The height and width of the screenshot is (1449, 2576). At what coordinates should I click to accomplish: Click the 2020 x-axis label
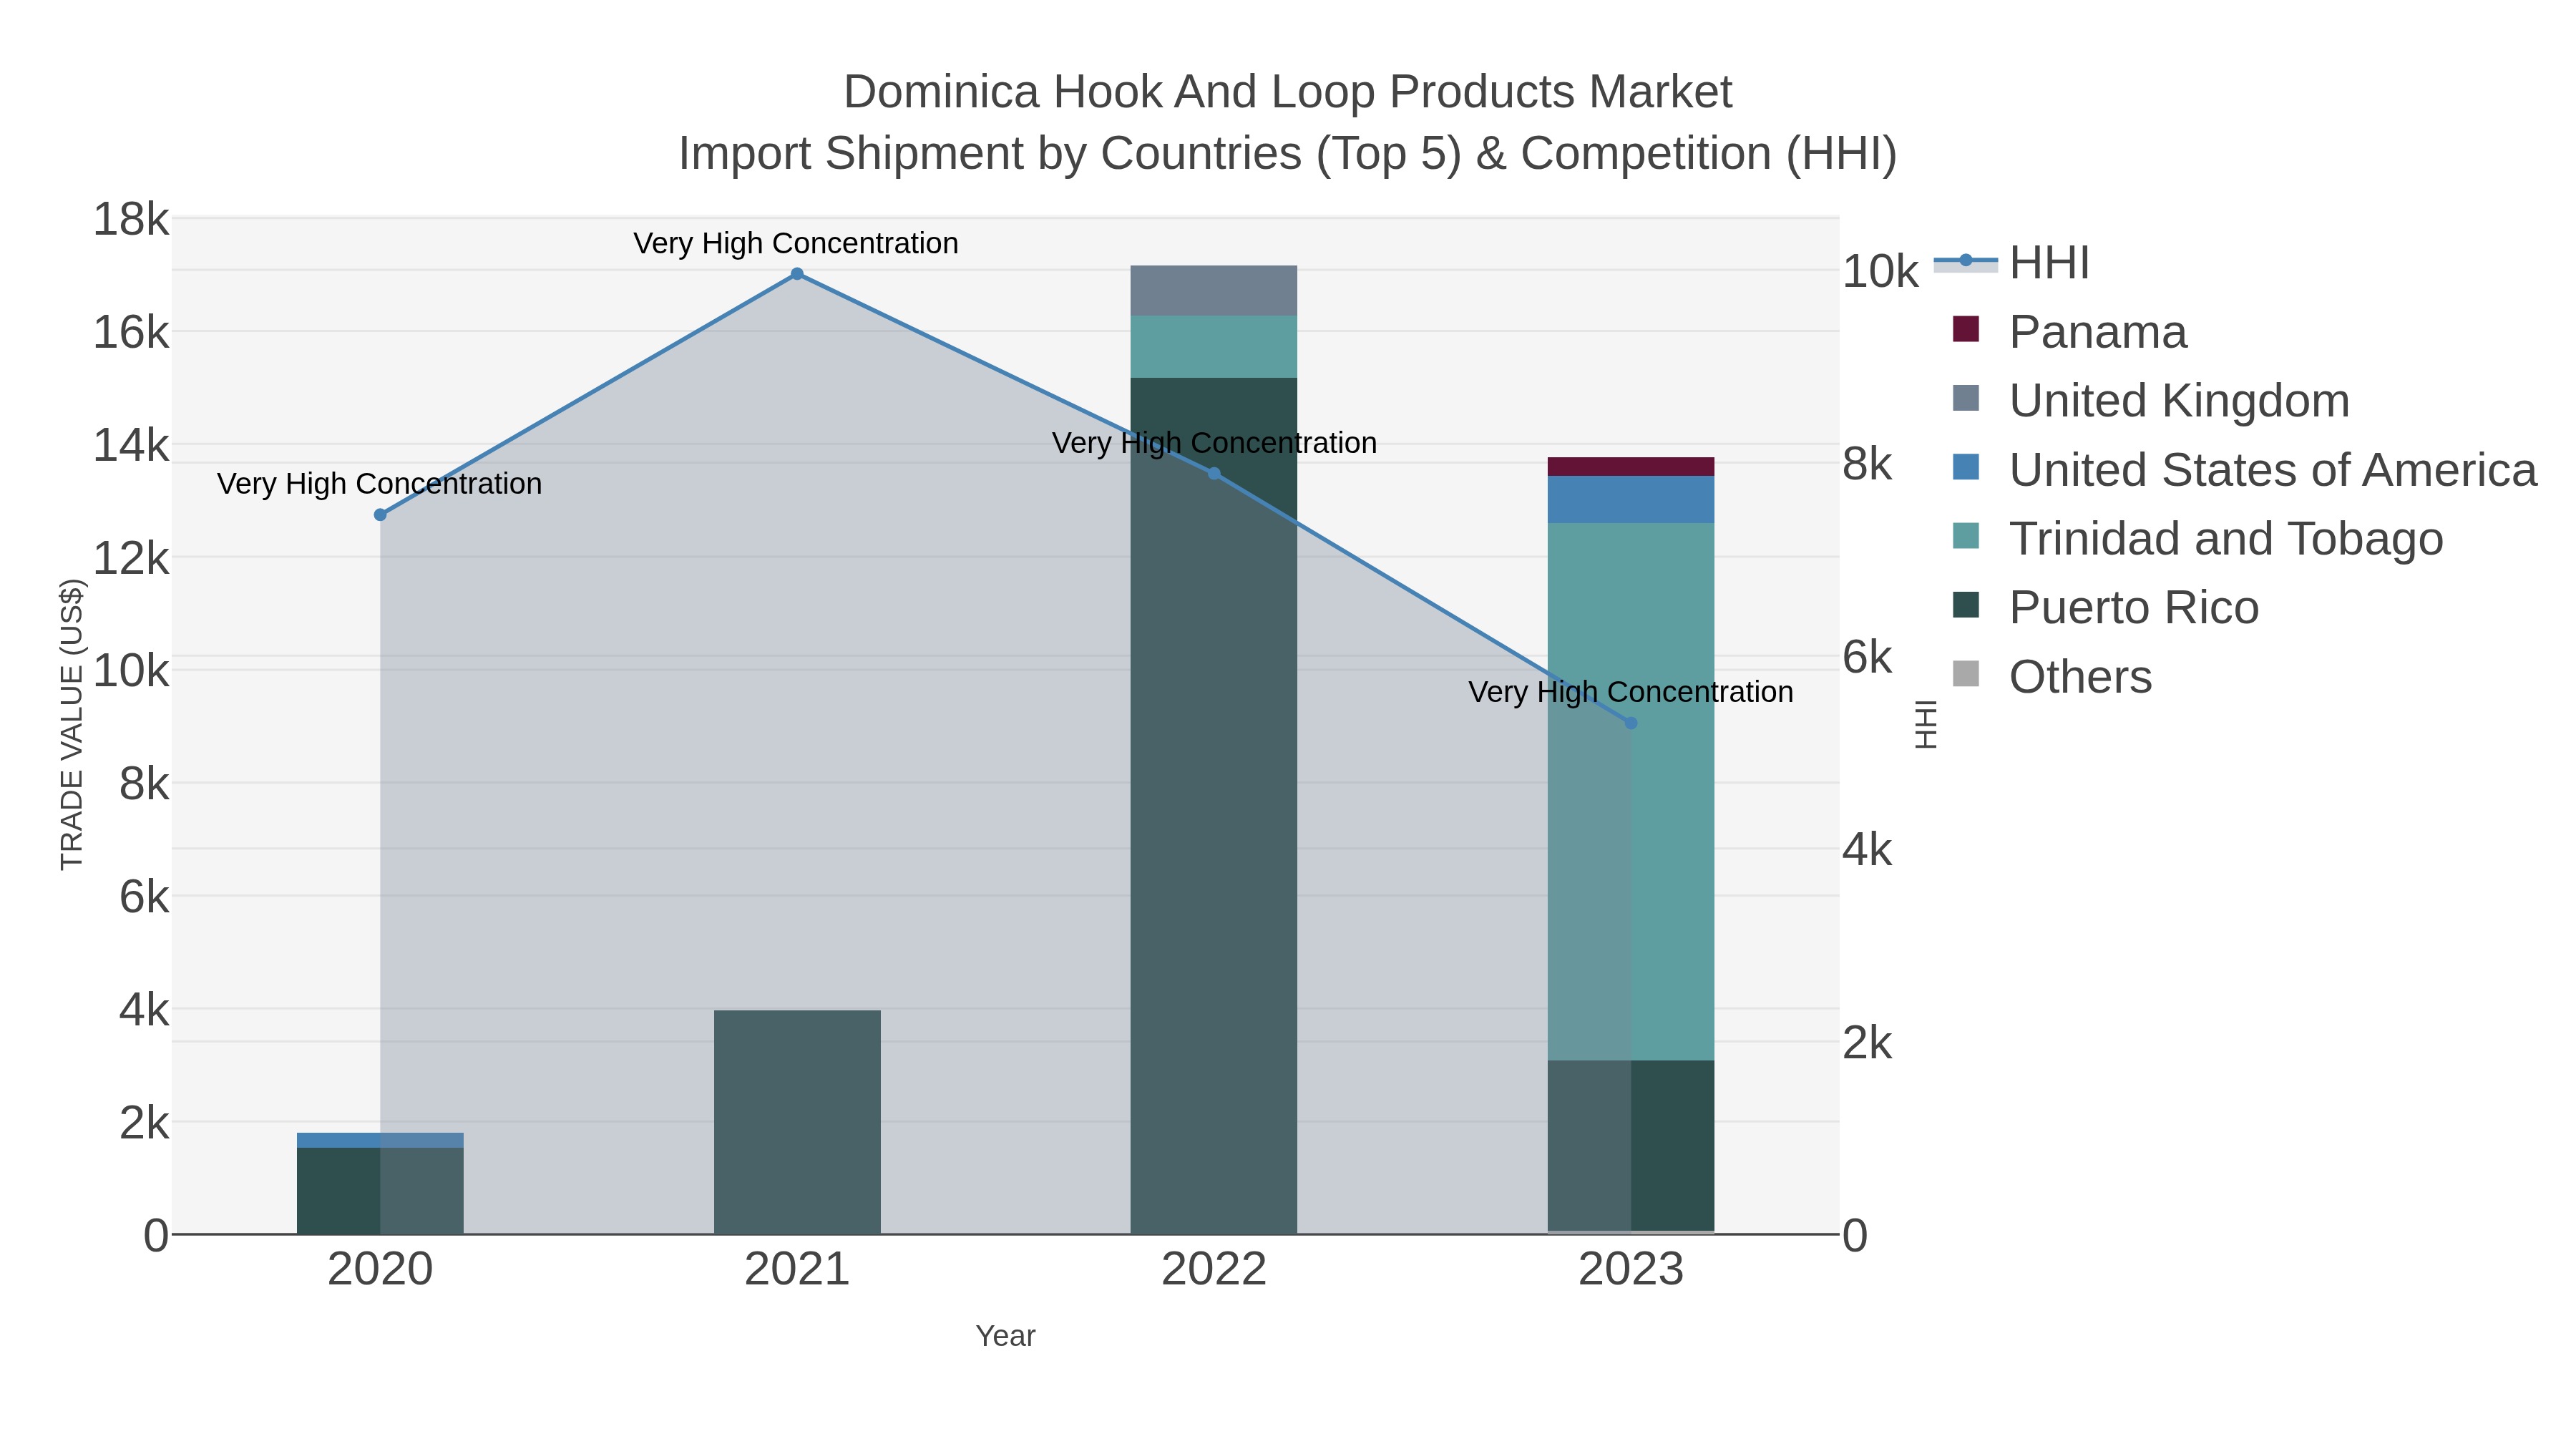click(380, 1270)
